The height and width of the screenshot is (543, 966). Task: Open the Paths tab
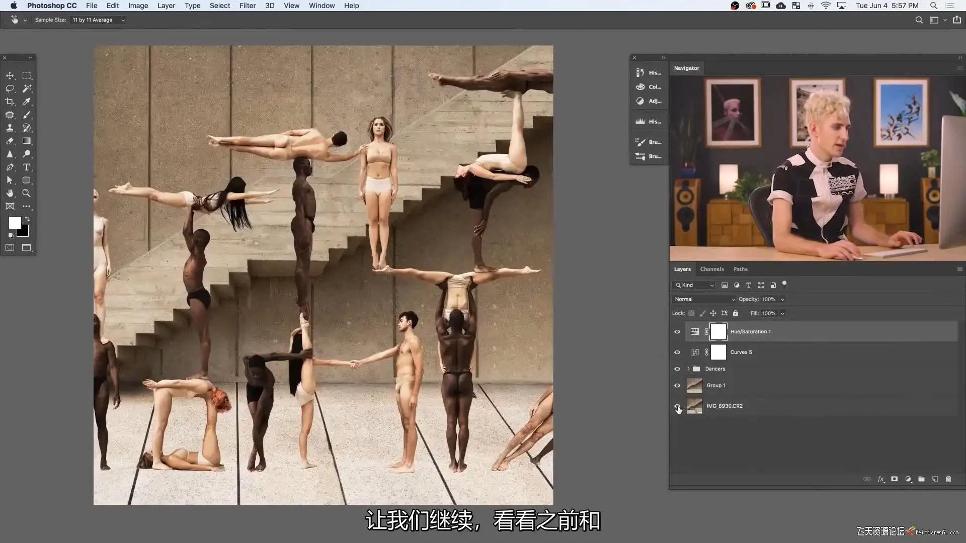pos(740,269)
